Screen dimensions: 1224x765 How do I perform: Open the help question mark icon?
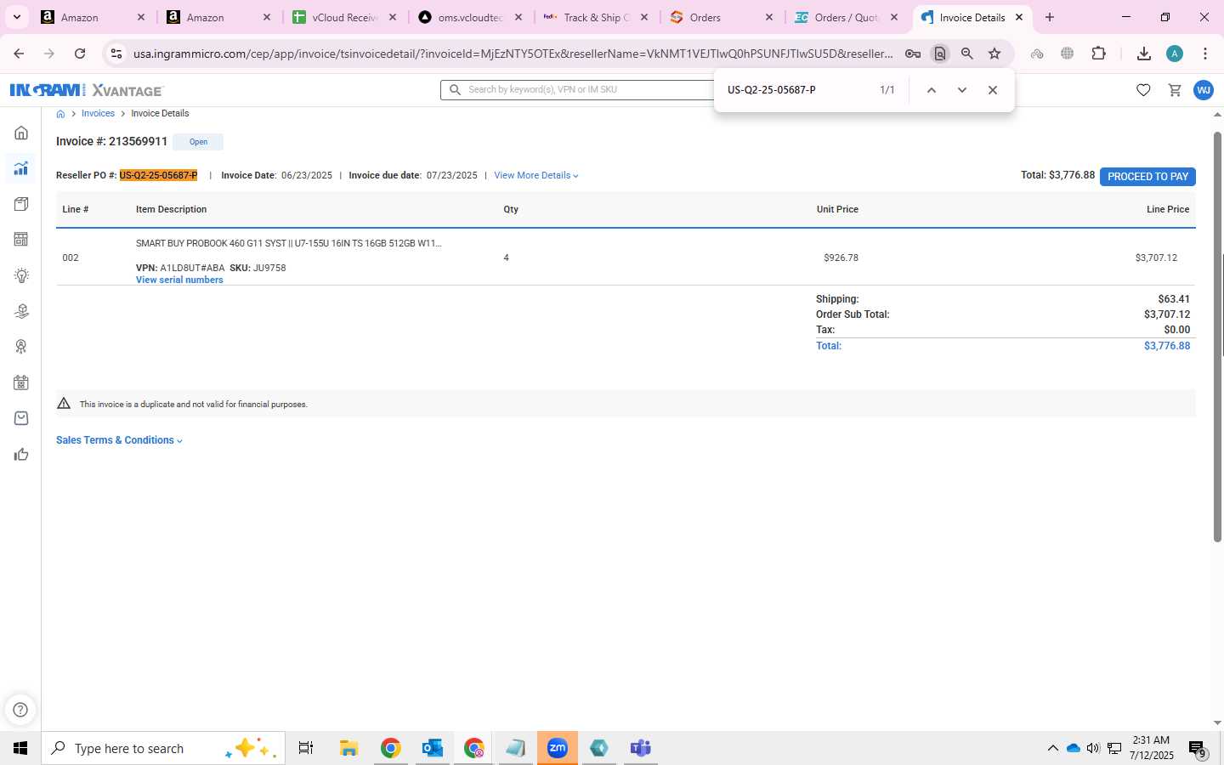20,710
